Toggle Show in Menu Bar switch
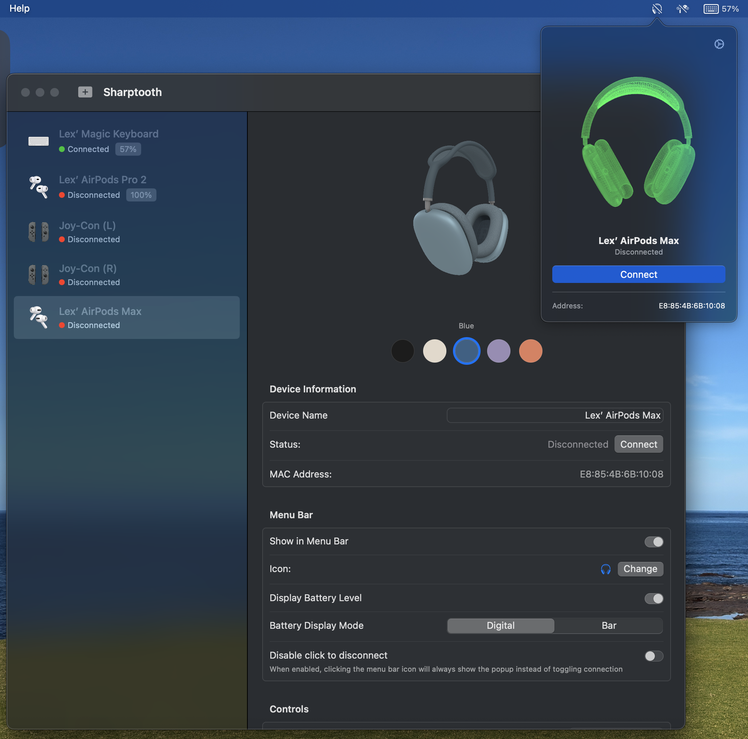This screenshot has width=748, height=739. (x=653, y=542)
